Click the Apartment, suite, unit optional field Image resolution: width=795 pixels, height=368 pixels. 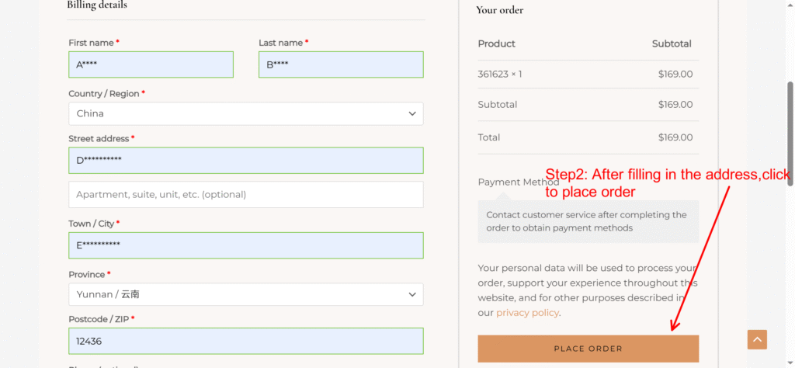coord(245,195)
